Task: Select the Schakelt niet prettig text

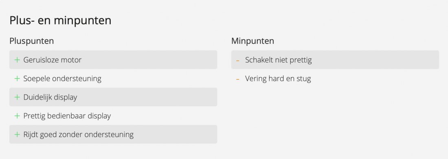Action: pos(278,60)
